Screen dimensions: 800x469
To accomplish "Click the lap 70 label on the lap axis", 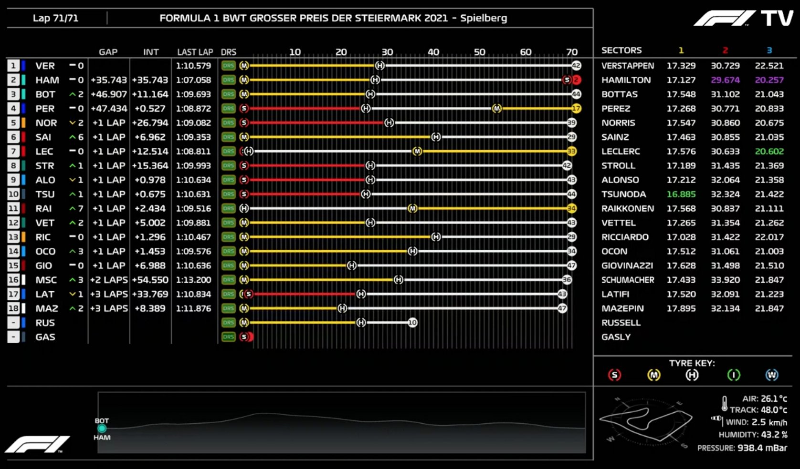I will tap(572, 52).
